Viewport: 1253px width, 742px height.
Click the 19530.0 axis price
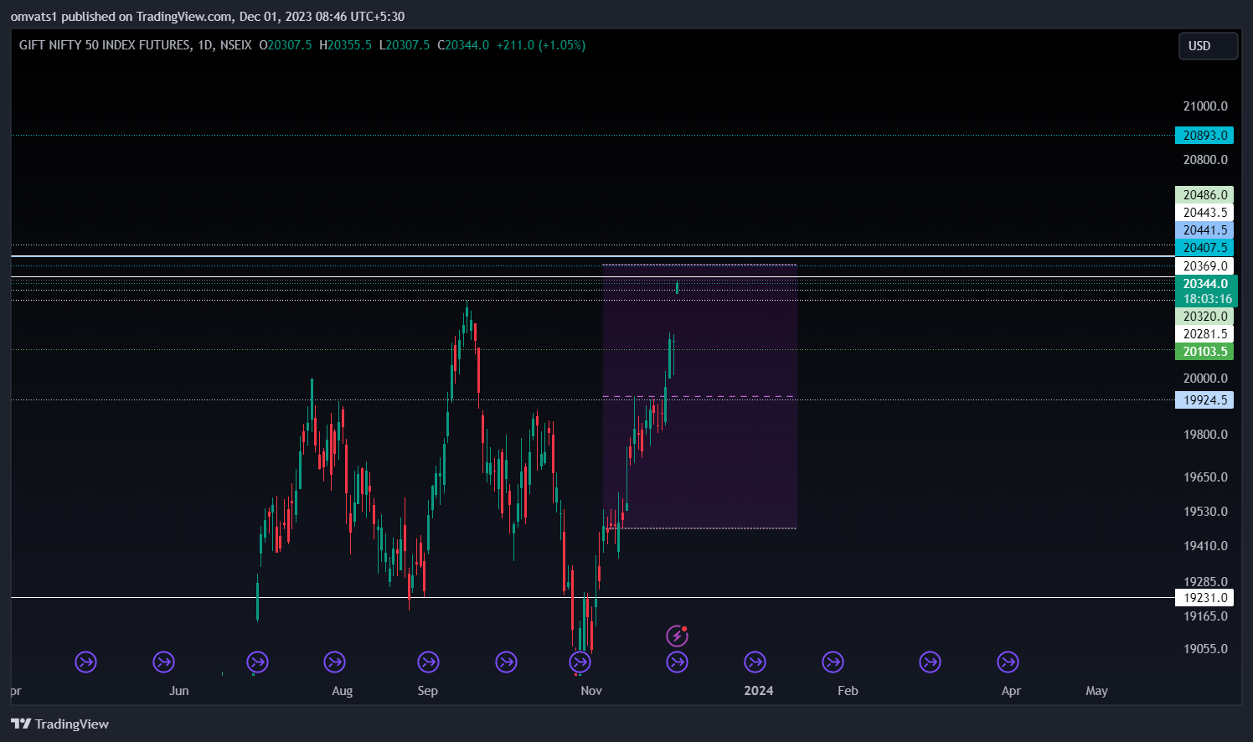click(1205, 511)
